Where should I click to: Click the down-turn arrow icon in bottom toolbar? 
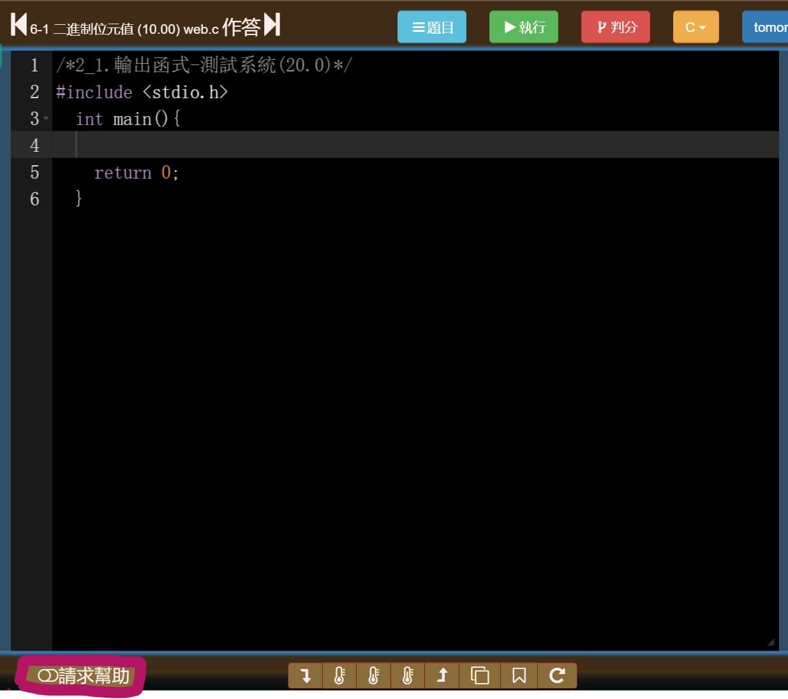coord(306,675)
